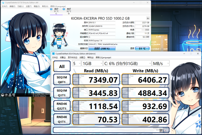Open 语言(L)(Language) menu in CrystalDiskInfo
The height and width of the screenshot is (135, 202).
(58, 6)
